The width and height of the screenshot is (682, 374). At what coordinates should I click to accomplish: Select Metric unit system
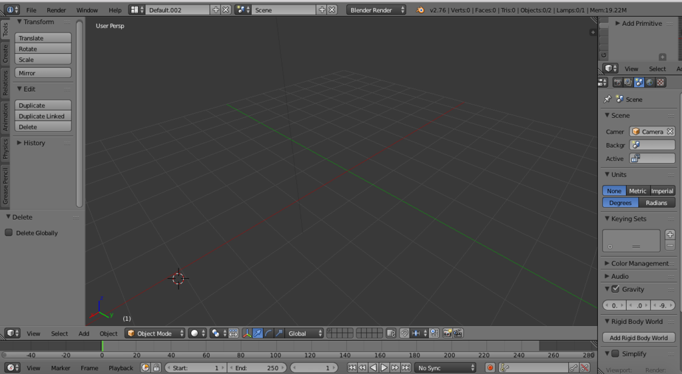click(x=637, y=191)
